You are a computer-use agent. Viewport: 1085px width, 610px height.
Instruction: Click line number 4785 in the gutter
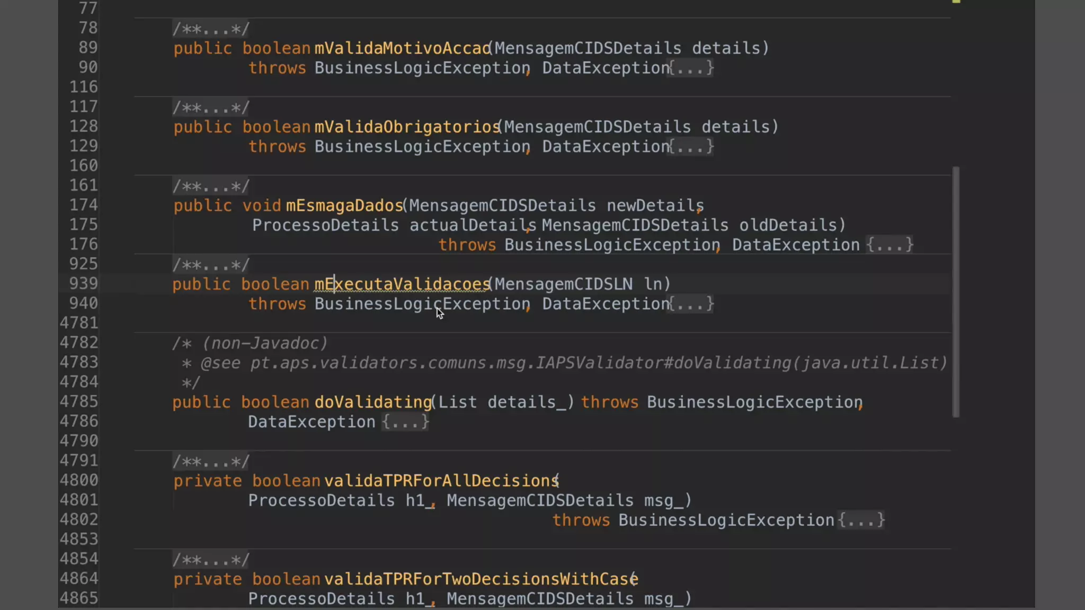click(x=78, y=401)
